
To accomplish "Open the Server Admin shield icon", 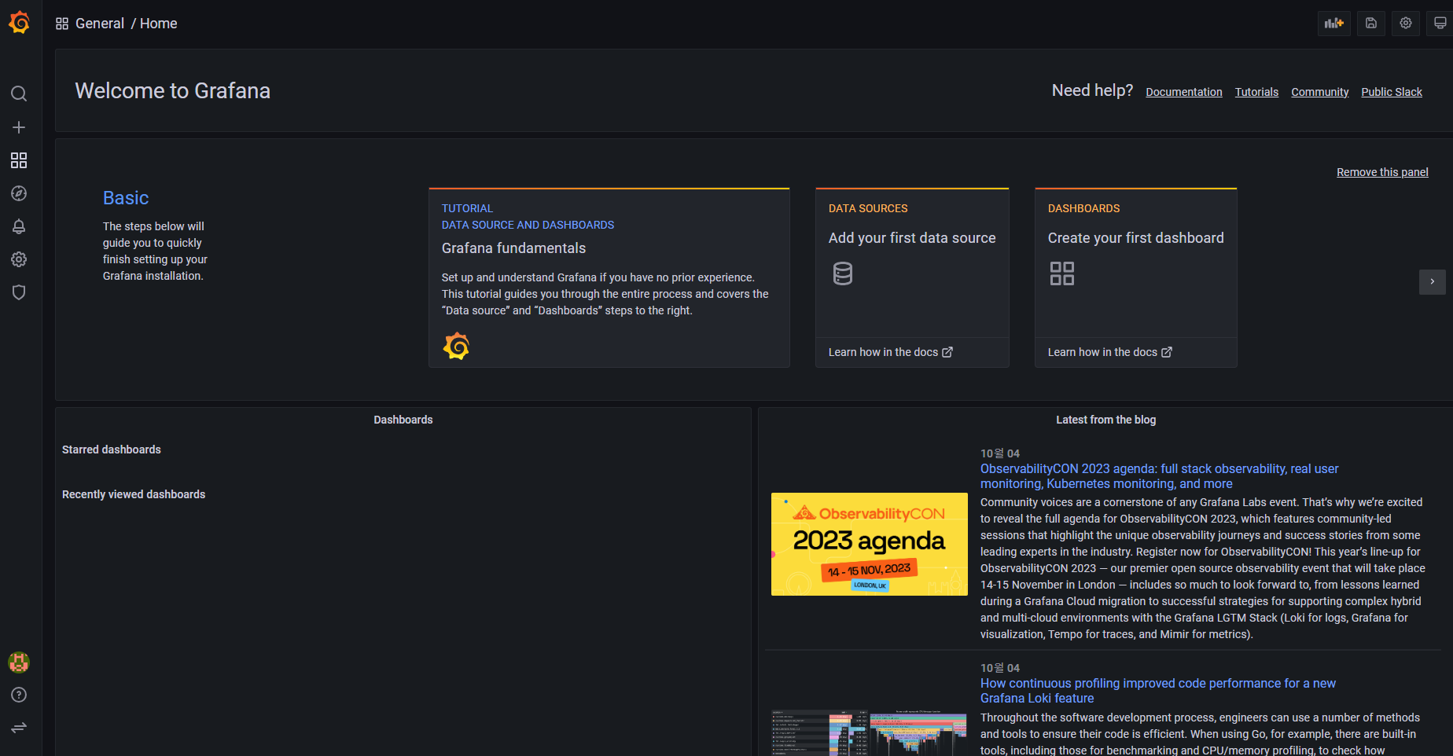I will [x=19, y=292].
